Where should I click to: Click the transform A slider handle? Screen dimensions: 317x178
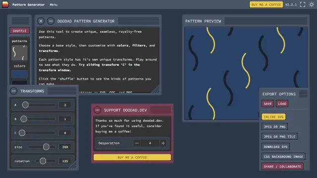click(25, 105)
